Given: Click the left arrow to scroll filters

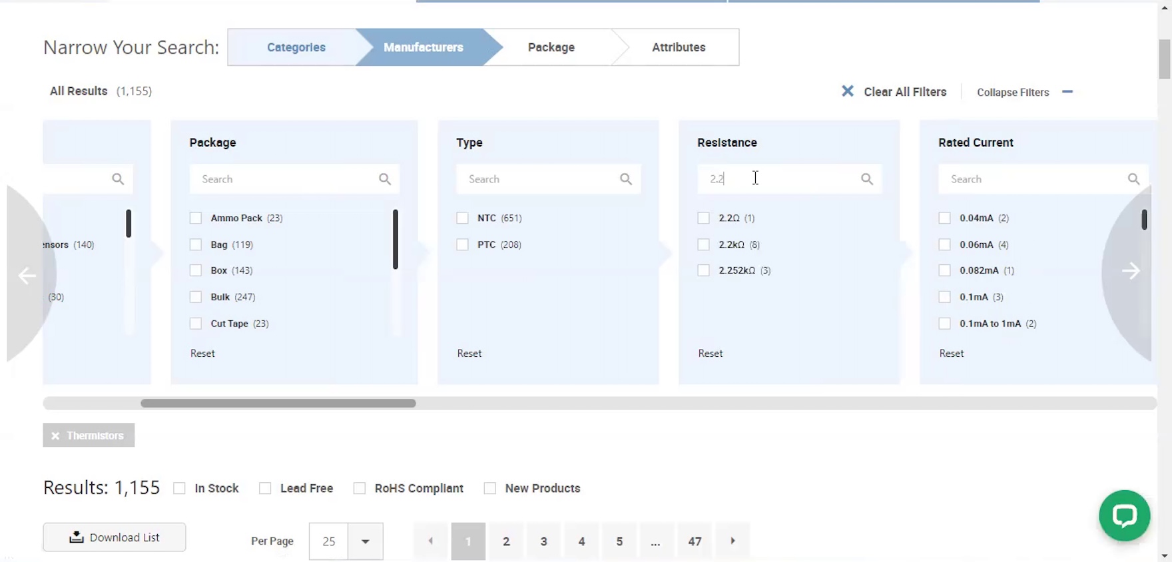Looking at the screenshot, I should 27,275.
